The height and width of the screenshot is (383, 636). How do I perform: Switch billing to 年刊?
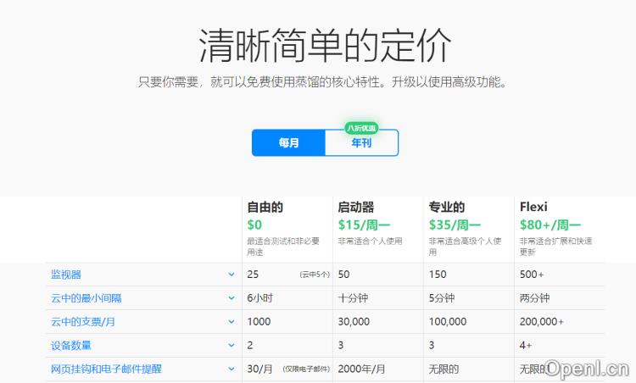(x=361, y=143)
